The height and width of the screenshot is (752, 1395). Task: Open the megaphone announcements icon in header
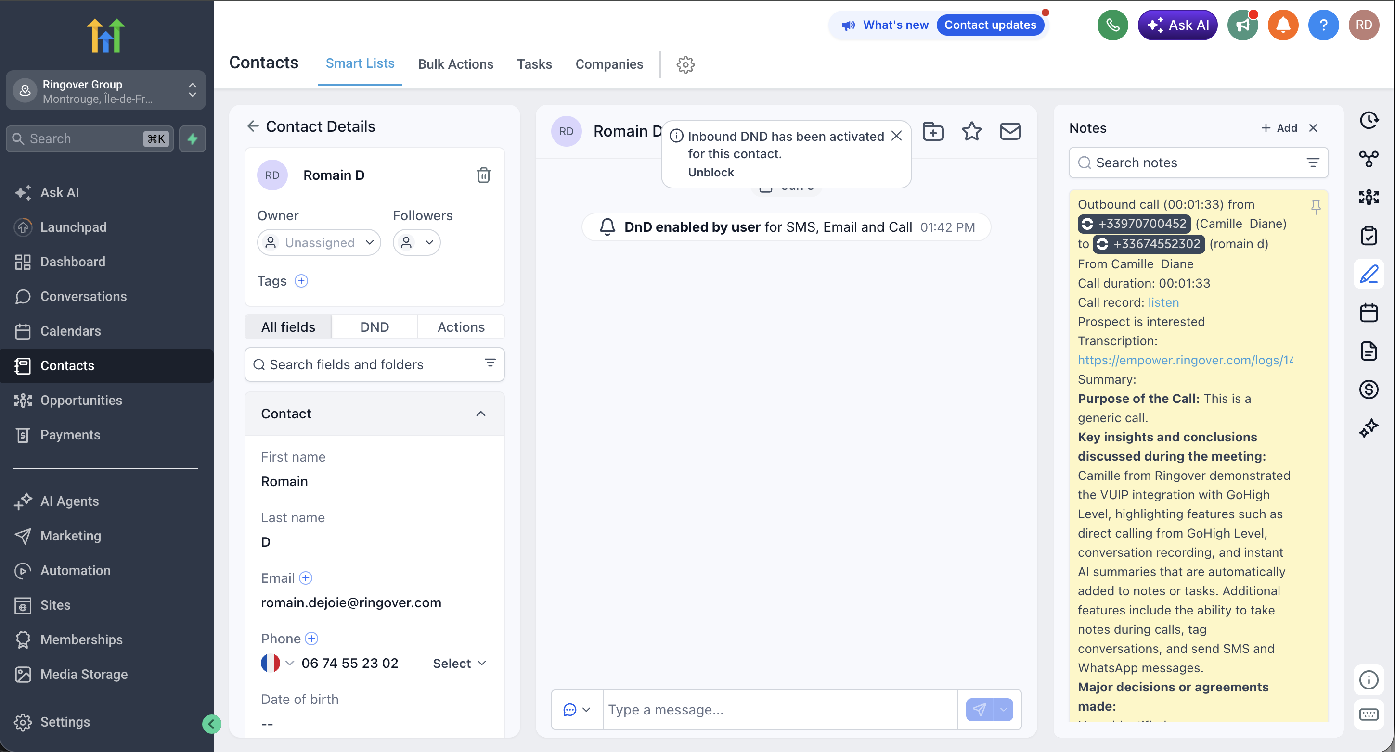click(x=1242, y=25)
